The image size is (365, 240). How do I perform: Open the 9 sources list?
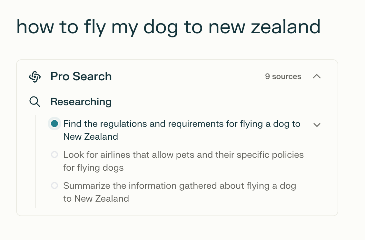pos(283,76)
